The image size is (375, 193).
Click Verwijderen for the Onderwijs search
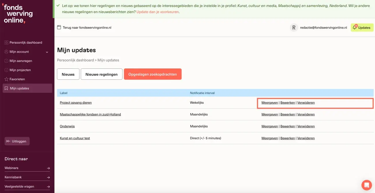[x=306, y=126]
